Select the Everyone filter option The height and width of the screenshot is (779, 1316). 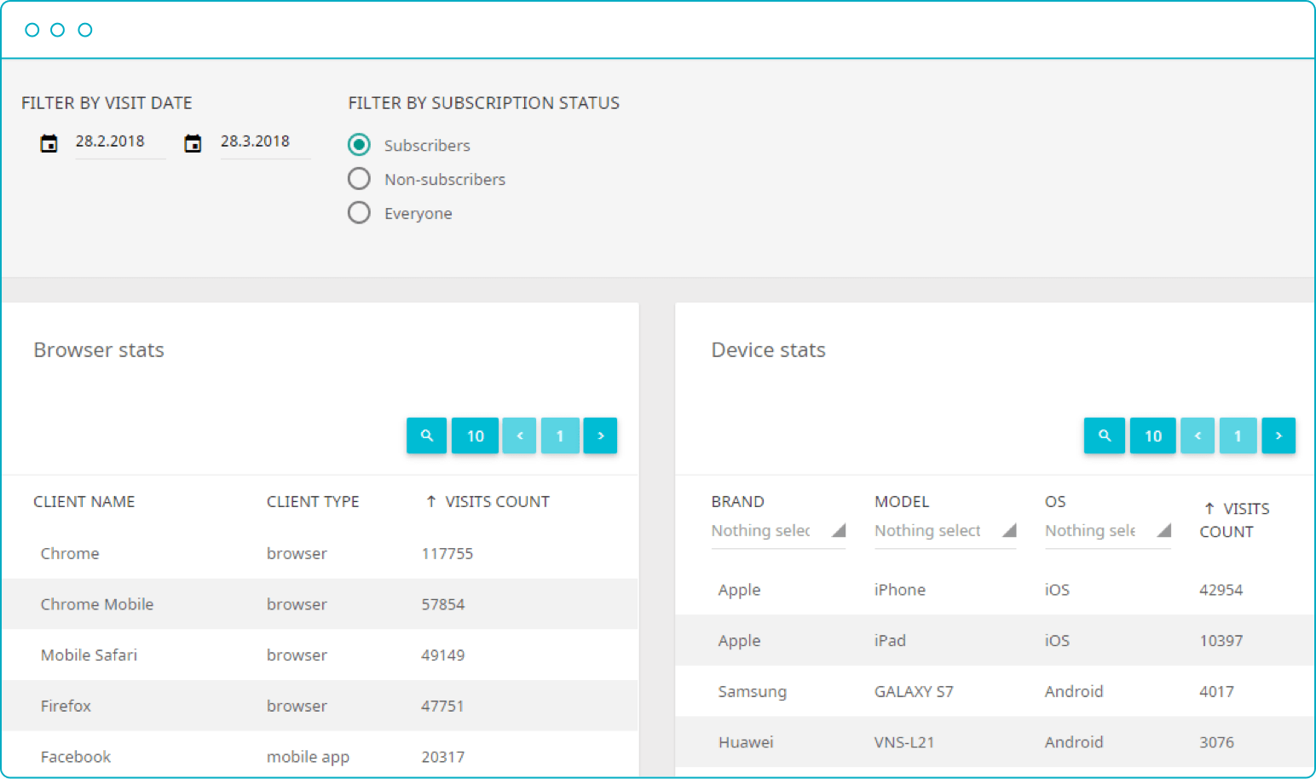pos(359,212)
